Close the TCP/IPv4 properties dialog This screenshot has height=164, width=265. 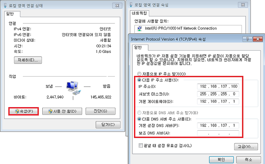[258, 39]
